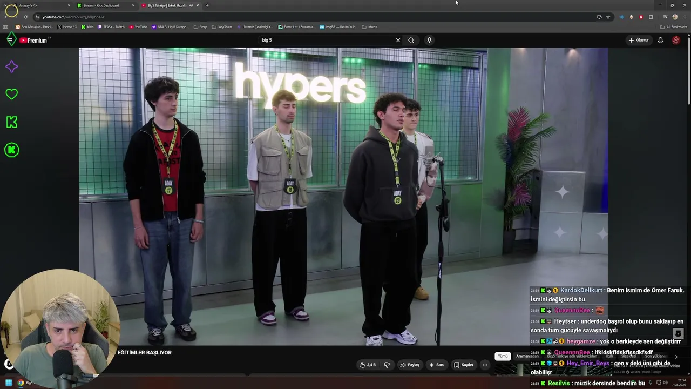Image resolution: width=691 pixels, height=389 pixels.
Task: Mute the audio-playing Big5 tab speaker icon
Action: pos(191,5)
